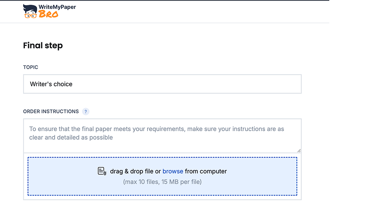Open the "browse" file picker link
Screen dimensions: 372x211
173,171
